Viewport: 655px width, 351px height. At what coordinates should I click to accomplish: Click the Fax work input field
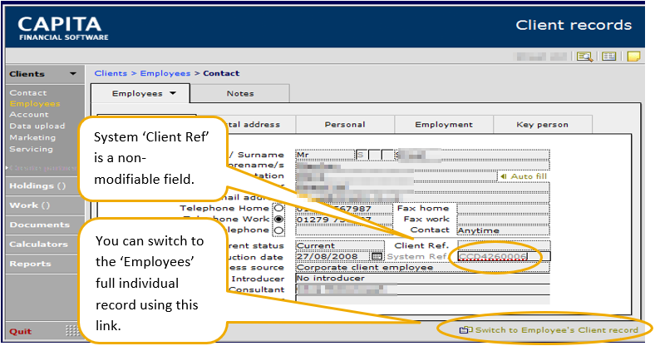tap(503, 219)
